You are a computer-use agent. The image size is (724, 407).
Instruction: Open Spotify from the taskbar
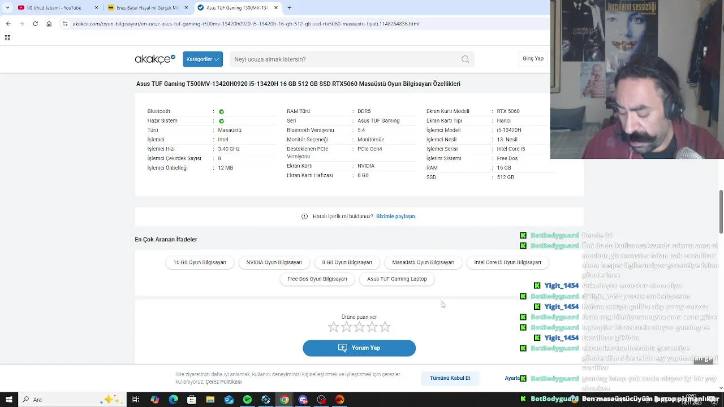(247, 400)
